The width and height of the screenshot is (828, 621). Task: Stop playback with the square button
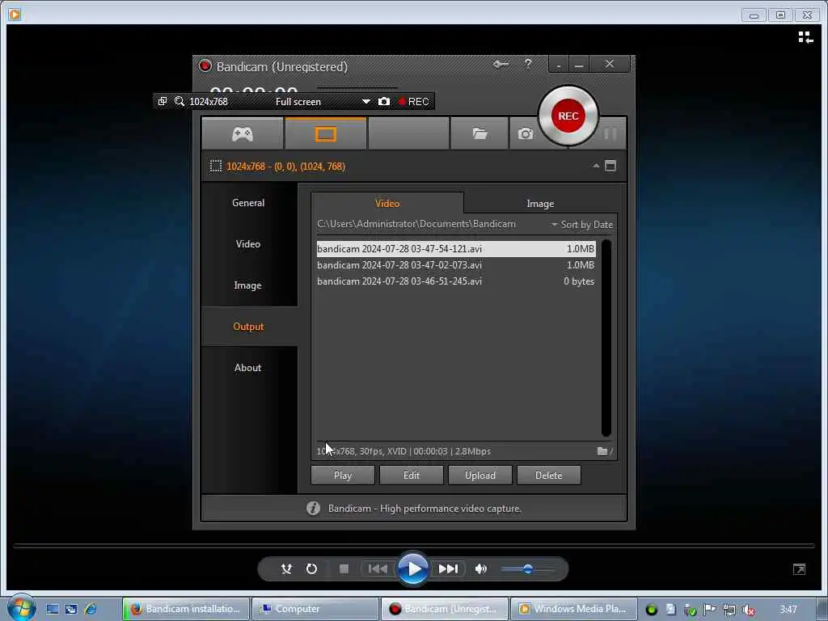pos(344,568)
